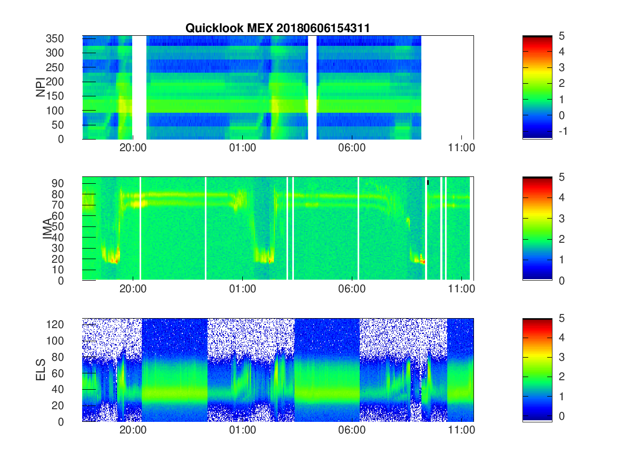Click the NPI y-axis label

(41, 87)
